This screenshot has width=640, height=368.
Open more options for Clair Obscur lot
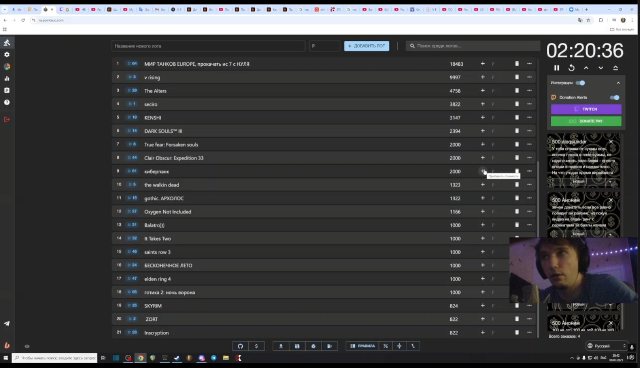pyautogui.click(x=529, y=158)
